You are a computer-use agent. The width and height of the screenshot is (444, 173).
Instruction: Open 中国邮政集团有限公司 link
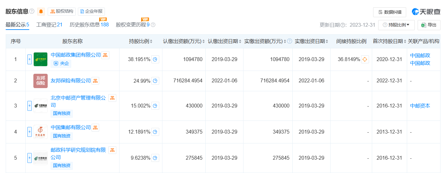(76, 55)
